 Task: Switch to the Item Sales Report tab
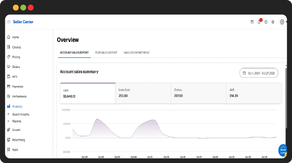(x=106, y=52)
